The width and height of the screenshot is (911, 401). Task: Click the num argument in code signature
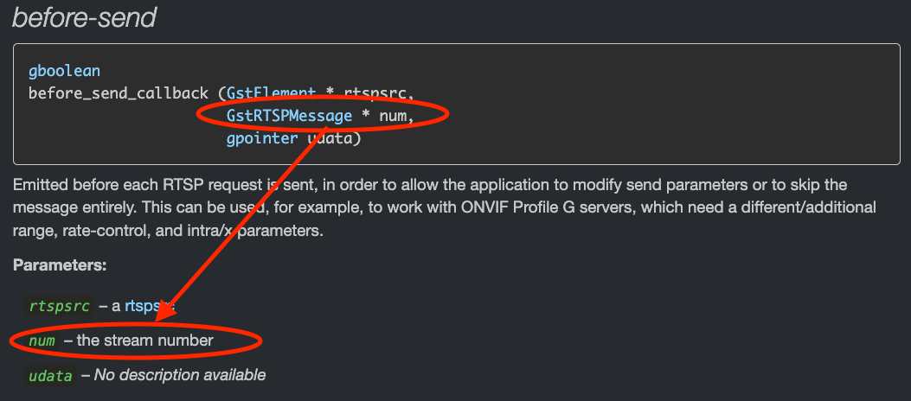click(x=395, y=116)
